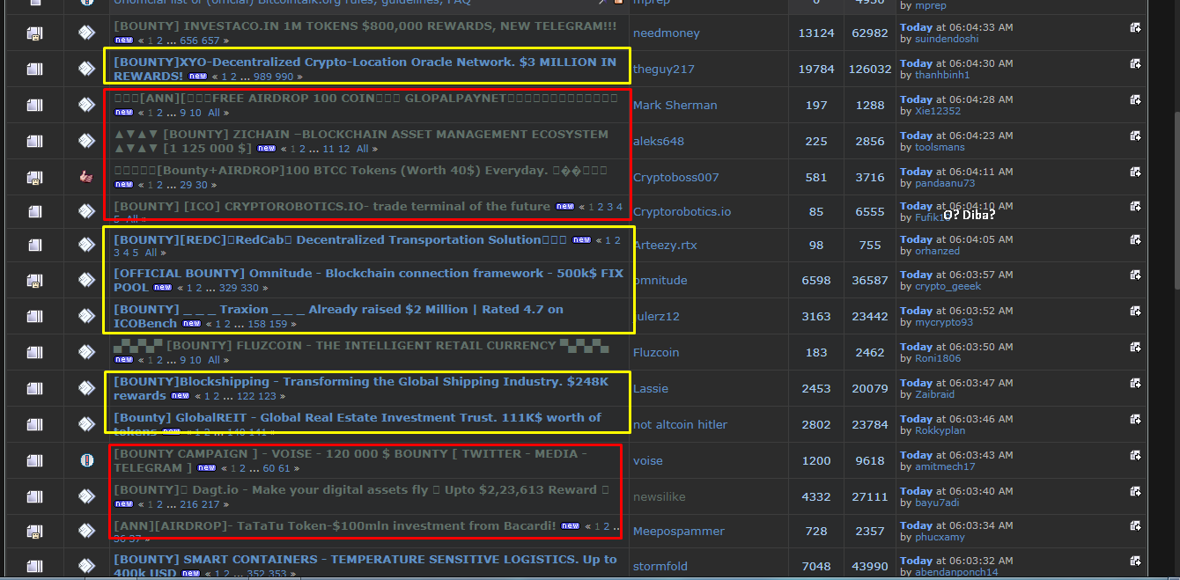1180x580 pixels.
Task: Open the XYO Crypto-Location Oracle Network bounty thread
Action: click(365, 69)
